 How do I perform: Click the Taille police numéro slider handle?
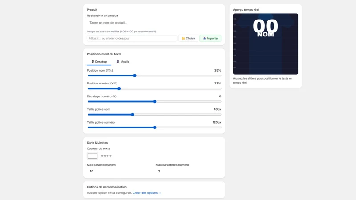coord(154,128)
